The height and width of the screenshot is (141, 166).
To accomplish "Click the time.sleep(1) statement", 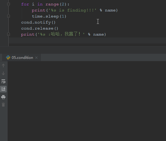I will click(x=49, y=16).
